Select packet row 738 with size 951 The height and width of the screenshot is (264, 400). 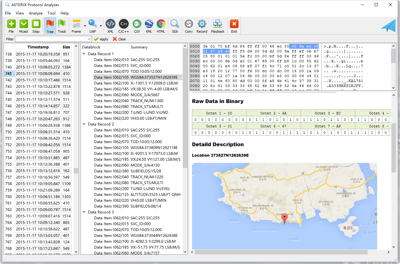tap(38, 54)
